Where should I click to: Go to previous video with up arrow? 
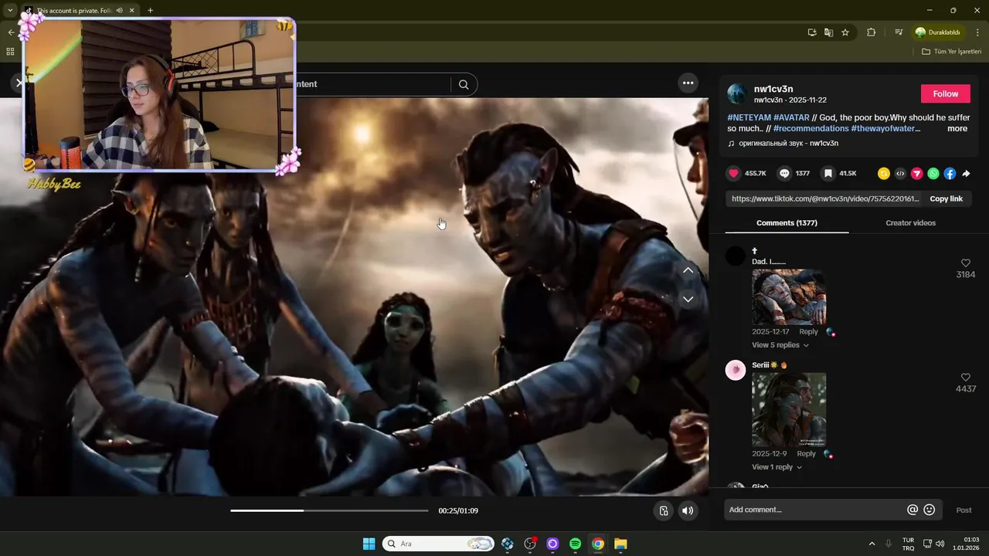(688, 270)
